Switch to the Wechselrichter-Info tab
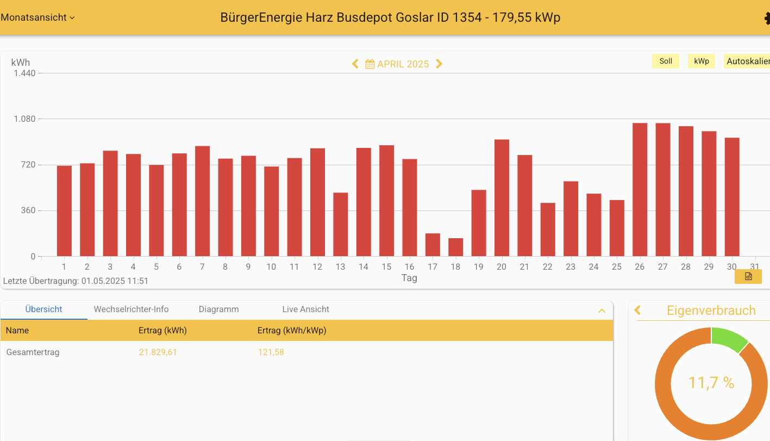This screenshot has height=441, width=770. point(131,309)
